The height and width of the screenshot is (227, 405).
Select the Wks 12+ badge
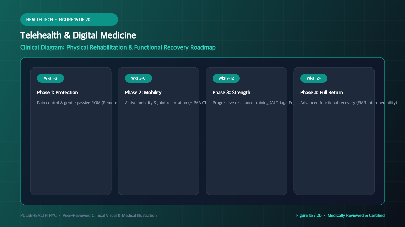pyautogui.click(x=314, y=78)
